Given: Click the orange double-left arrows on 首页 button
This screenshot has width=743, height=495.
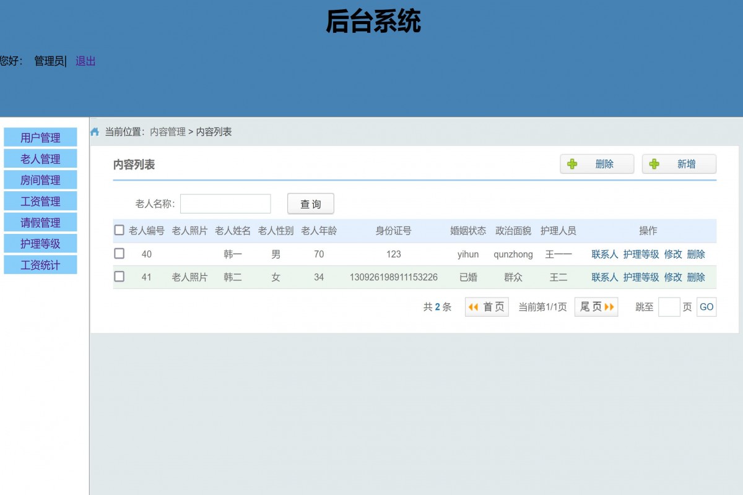Looking at the screenshot, I should tap(474, 306).
